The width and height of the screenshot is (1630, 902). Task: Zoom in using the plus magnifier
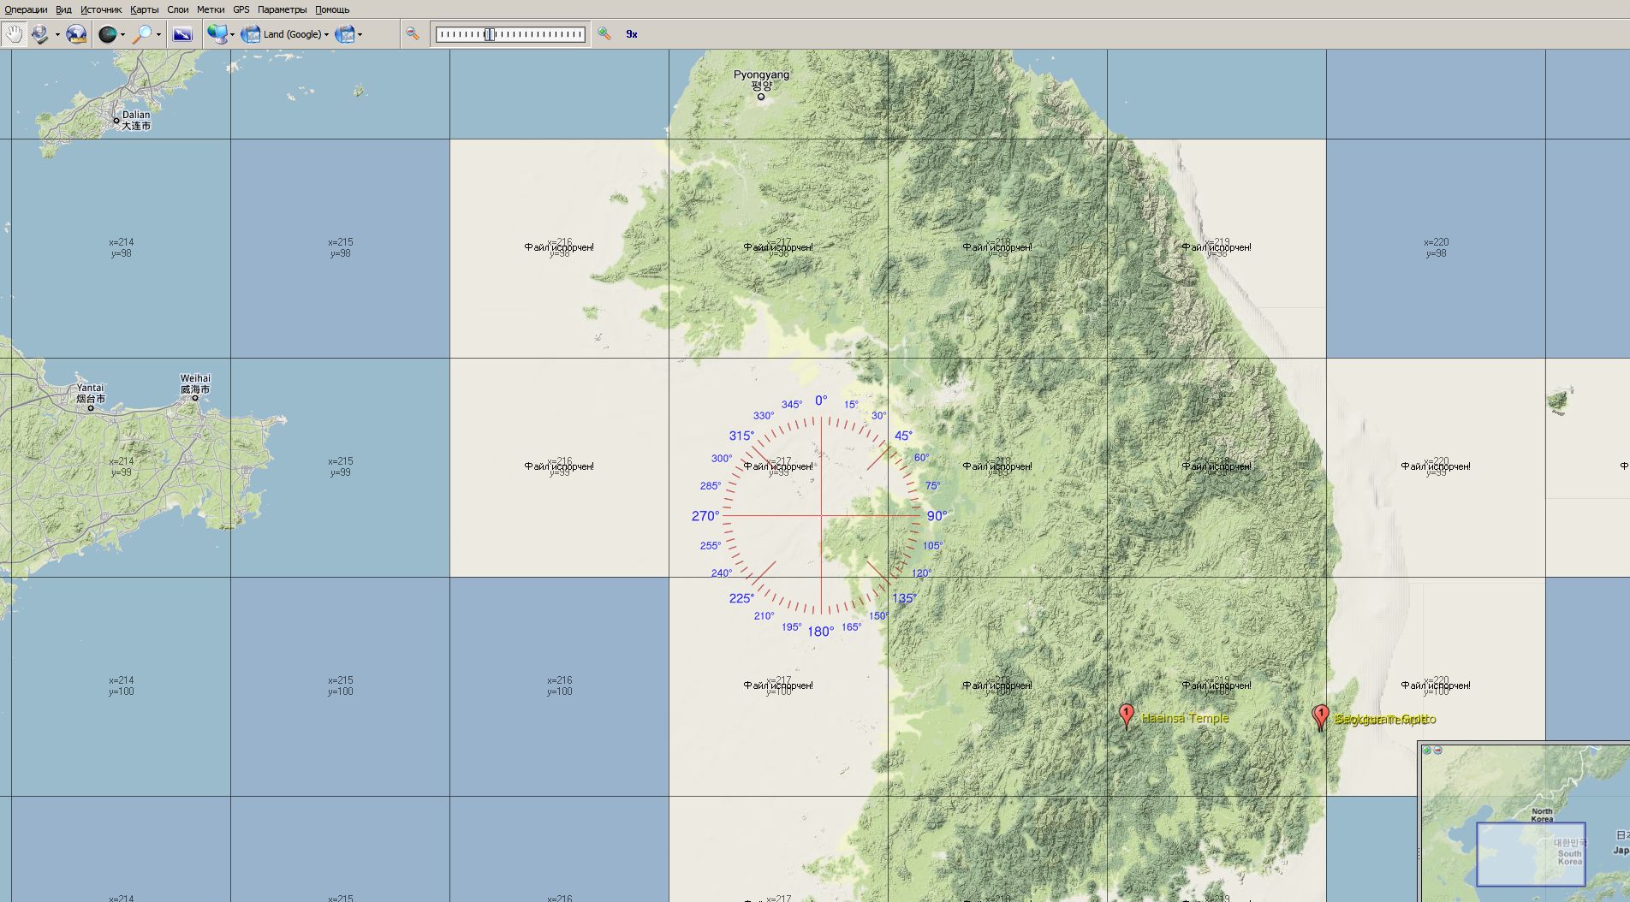[x=604, y=34]
